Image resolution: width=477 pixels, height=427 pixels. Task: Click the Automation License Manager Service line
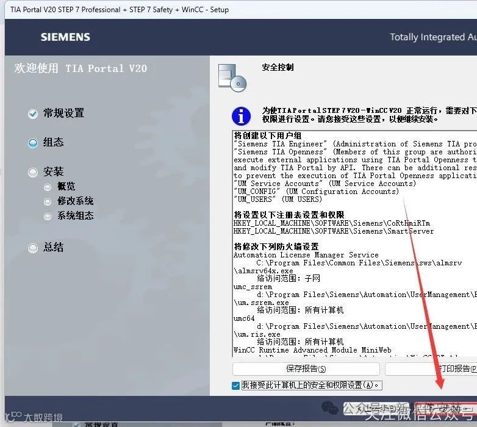click(x=306, y=255)
